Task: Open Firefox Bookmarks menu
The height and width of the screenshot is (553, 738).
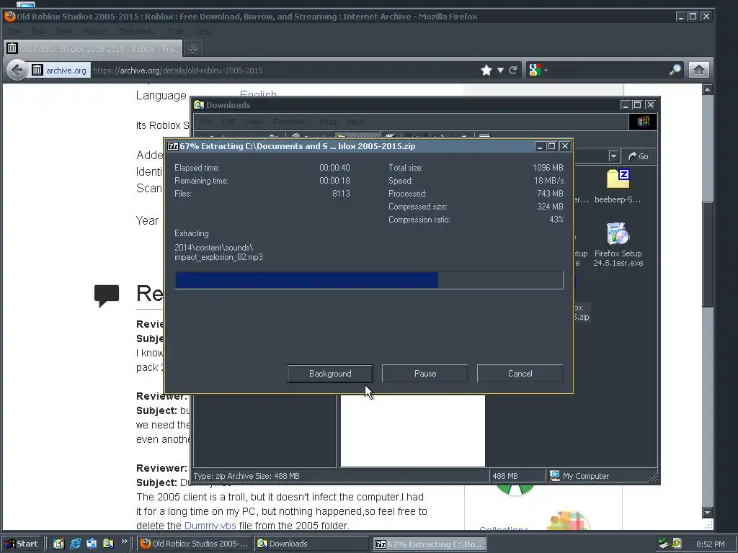Action: 137,31
